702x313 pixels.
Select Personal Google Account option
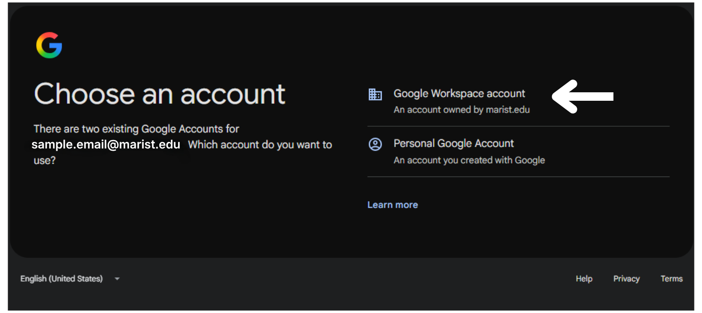pos(518,152)
